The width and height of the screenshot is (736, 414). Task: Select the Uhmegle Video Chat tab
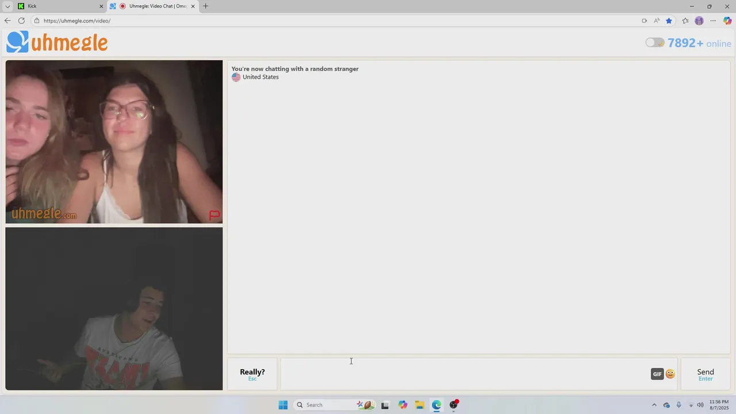(x=153, y=6)
